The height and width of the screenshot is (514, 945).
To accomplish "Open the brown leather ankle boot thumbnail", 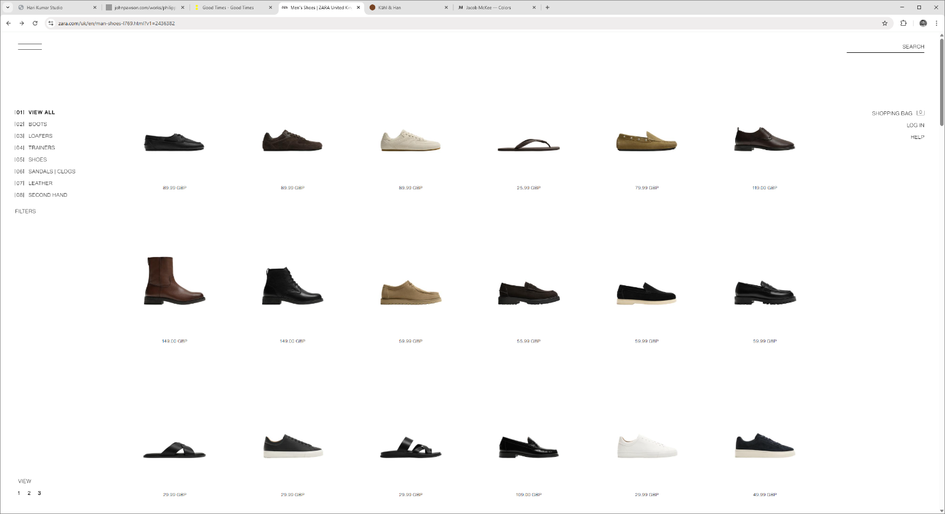I will pyautogui.click(x=174, y=281).
